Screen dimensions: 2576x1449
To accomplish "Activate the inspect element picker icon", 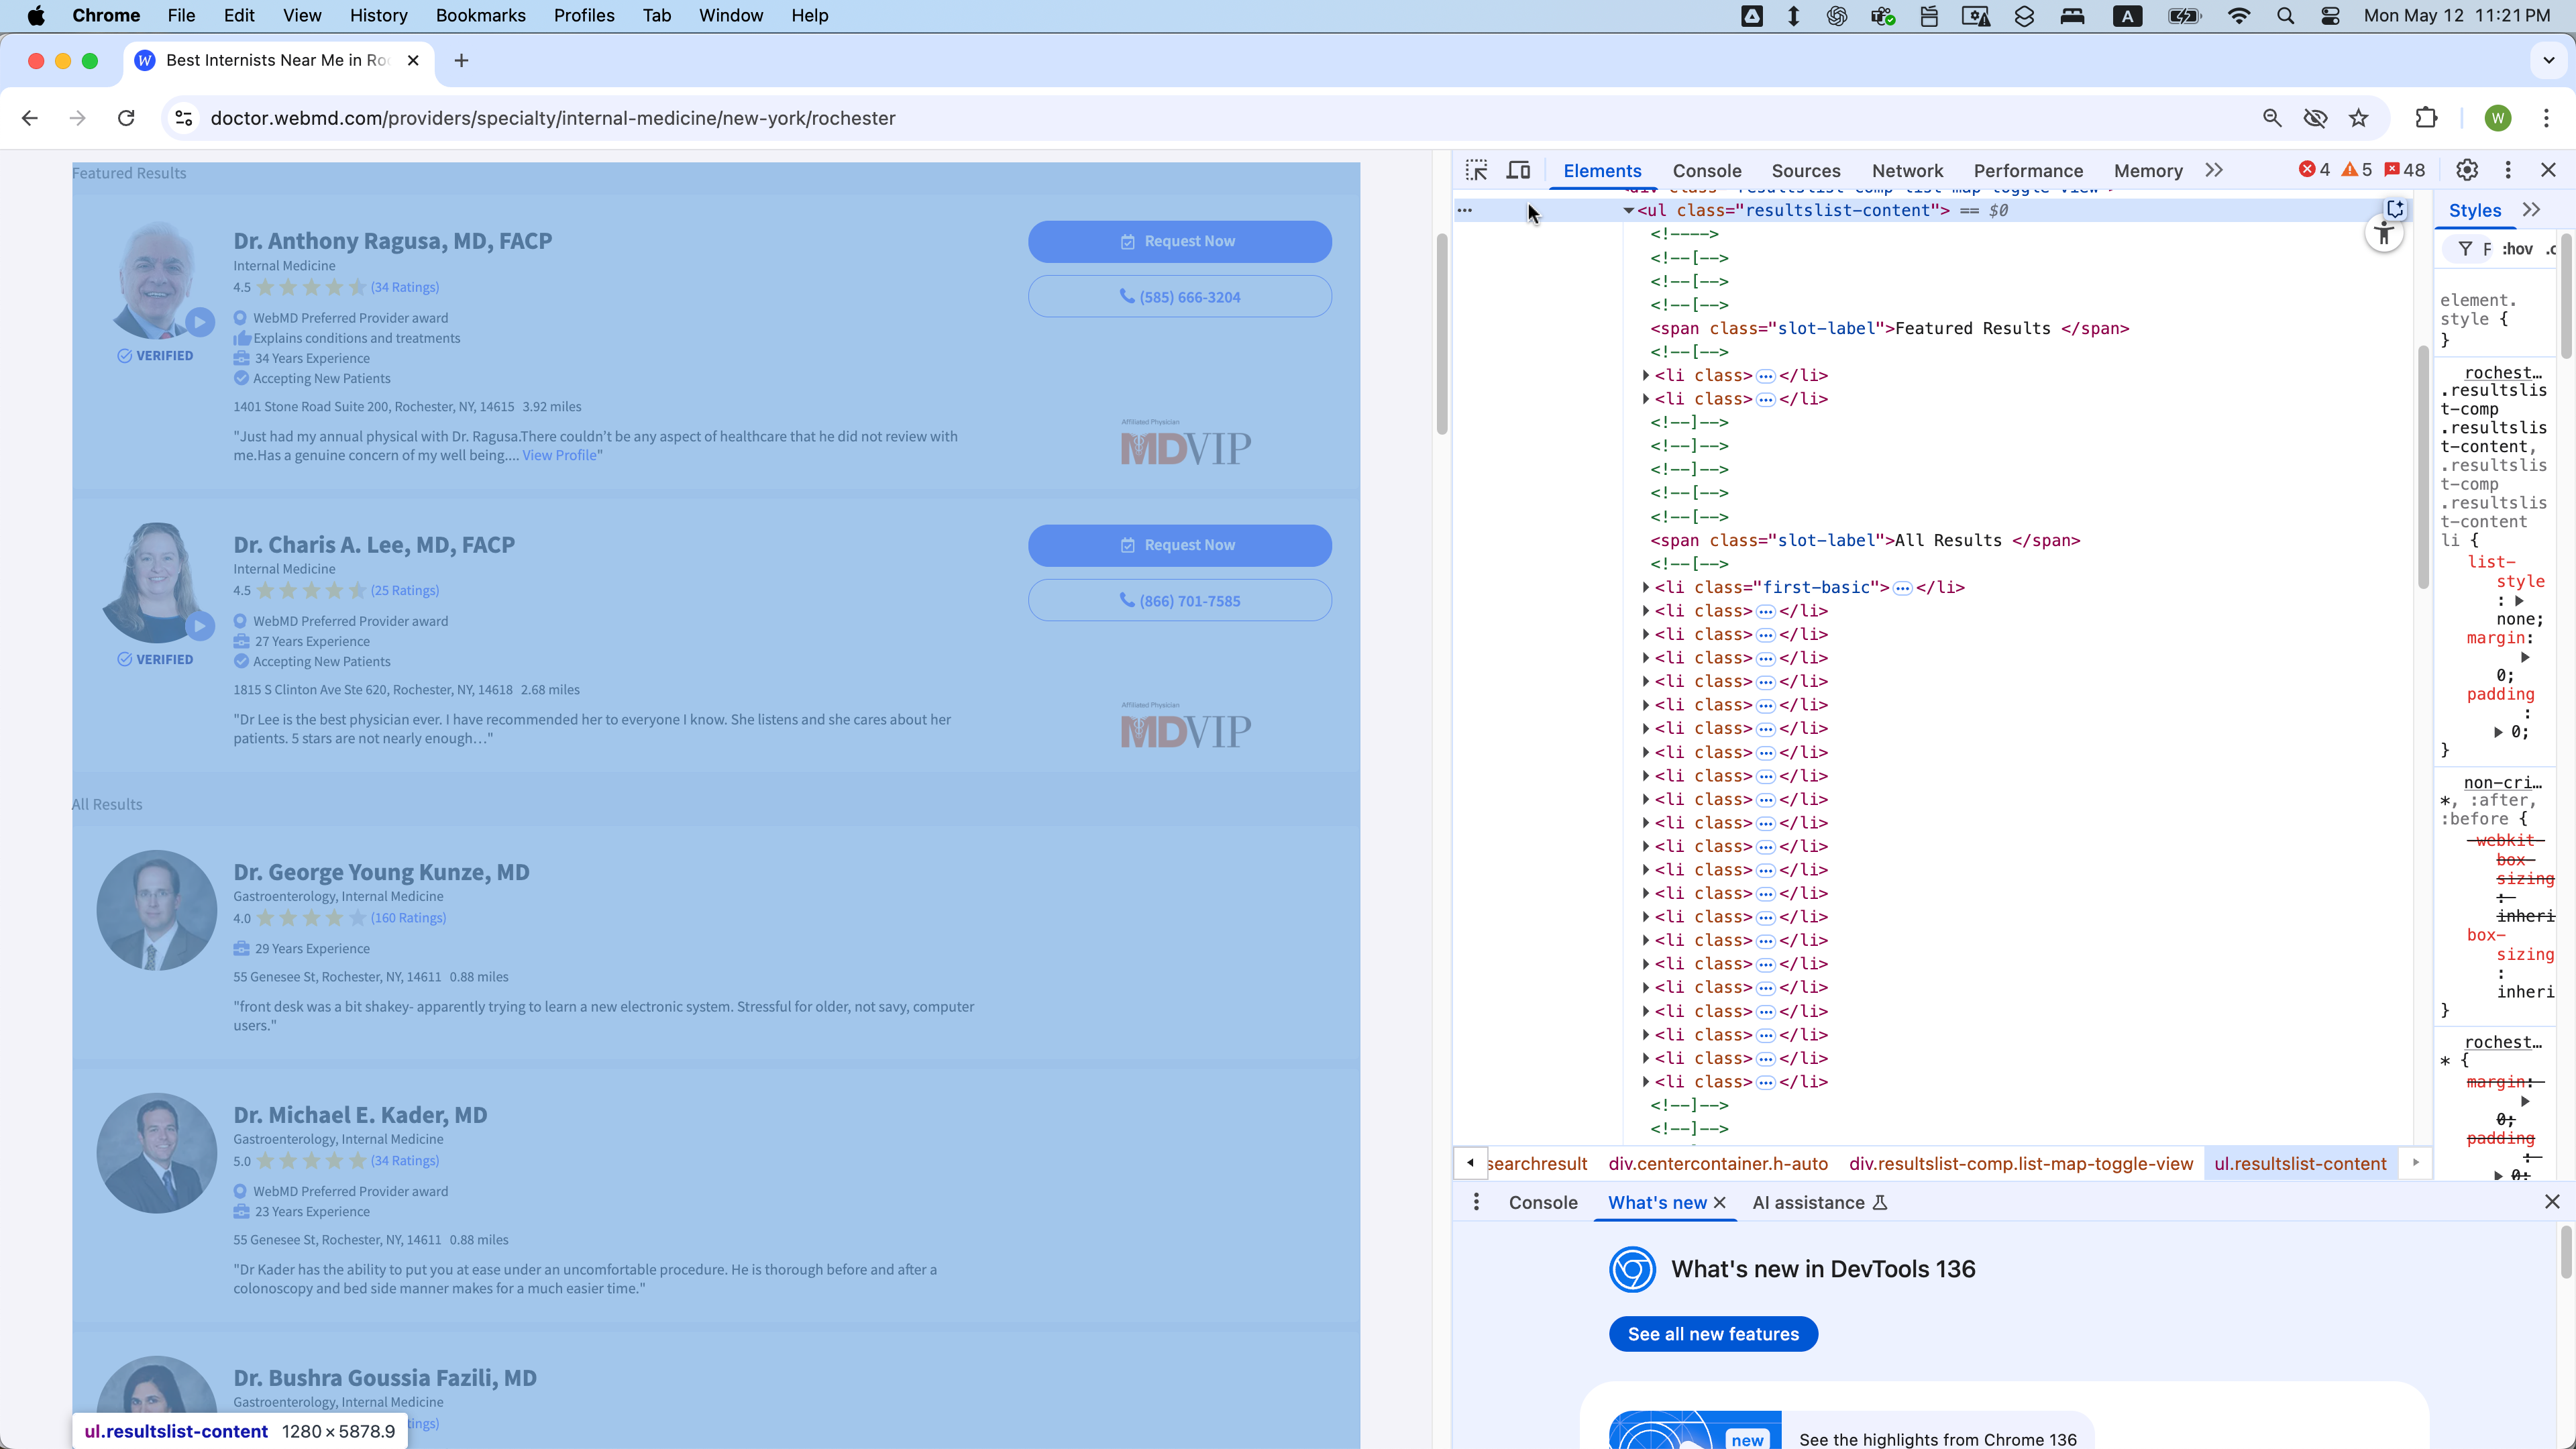I will pos(1476,170).
